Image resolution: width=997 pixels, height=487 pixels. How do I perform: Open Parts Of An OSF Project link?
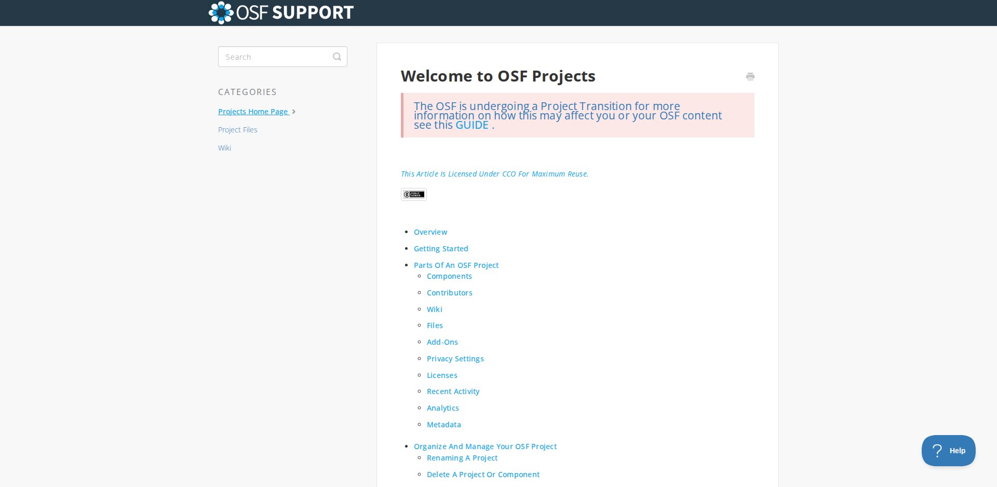coord(456,265)
